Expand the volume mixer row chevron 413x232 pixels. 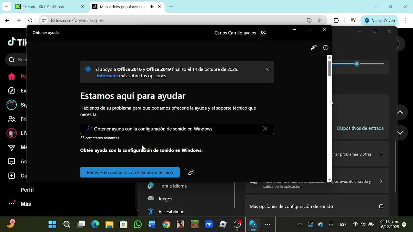(381, 181)
